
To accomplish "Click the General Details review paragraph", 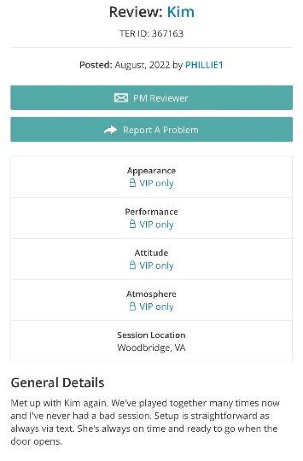I will (144, 422).
